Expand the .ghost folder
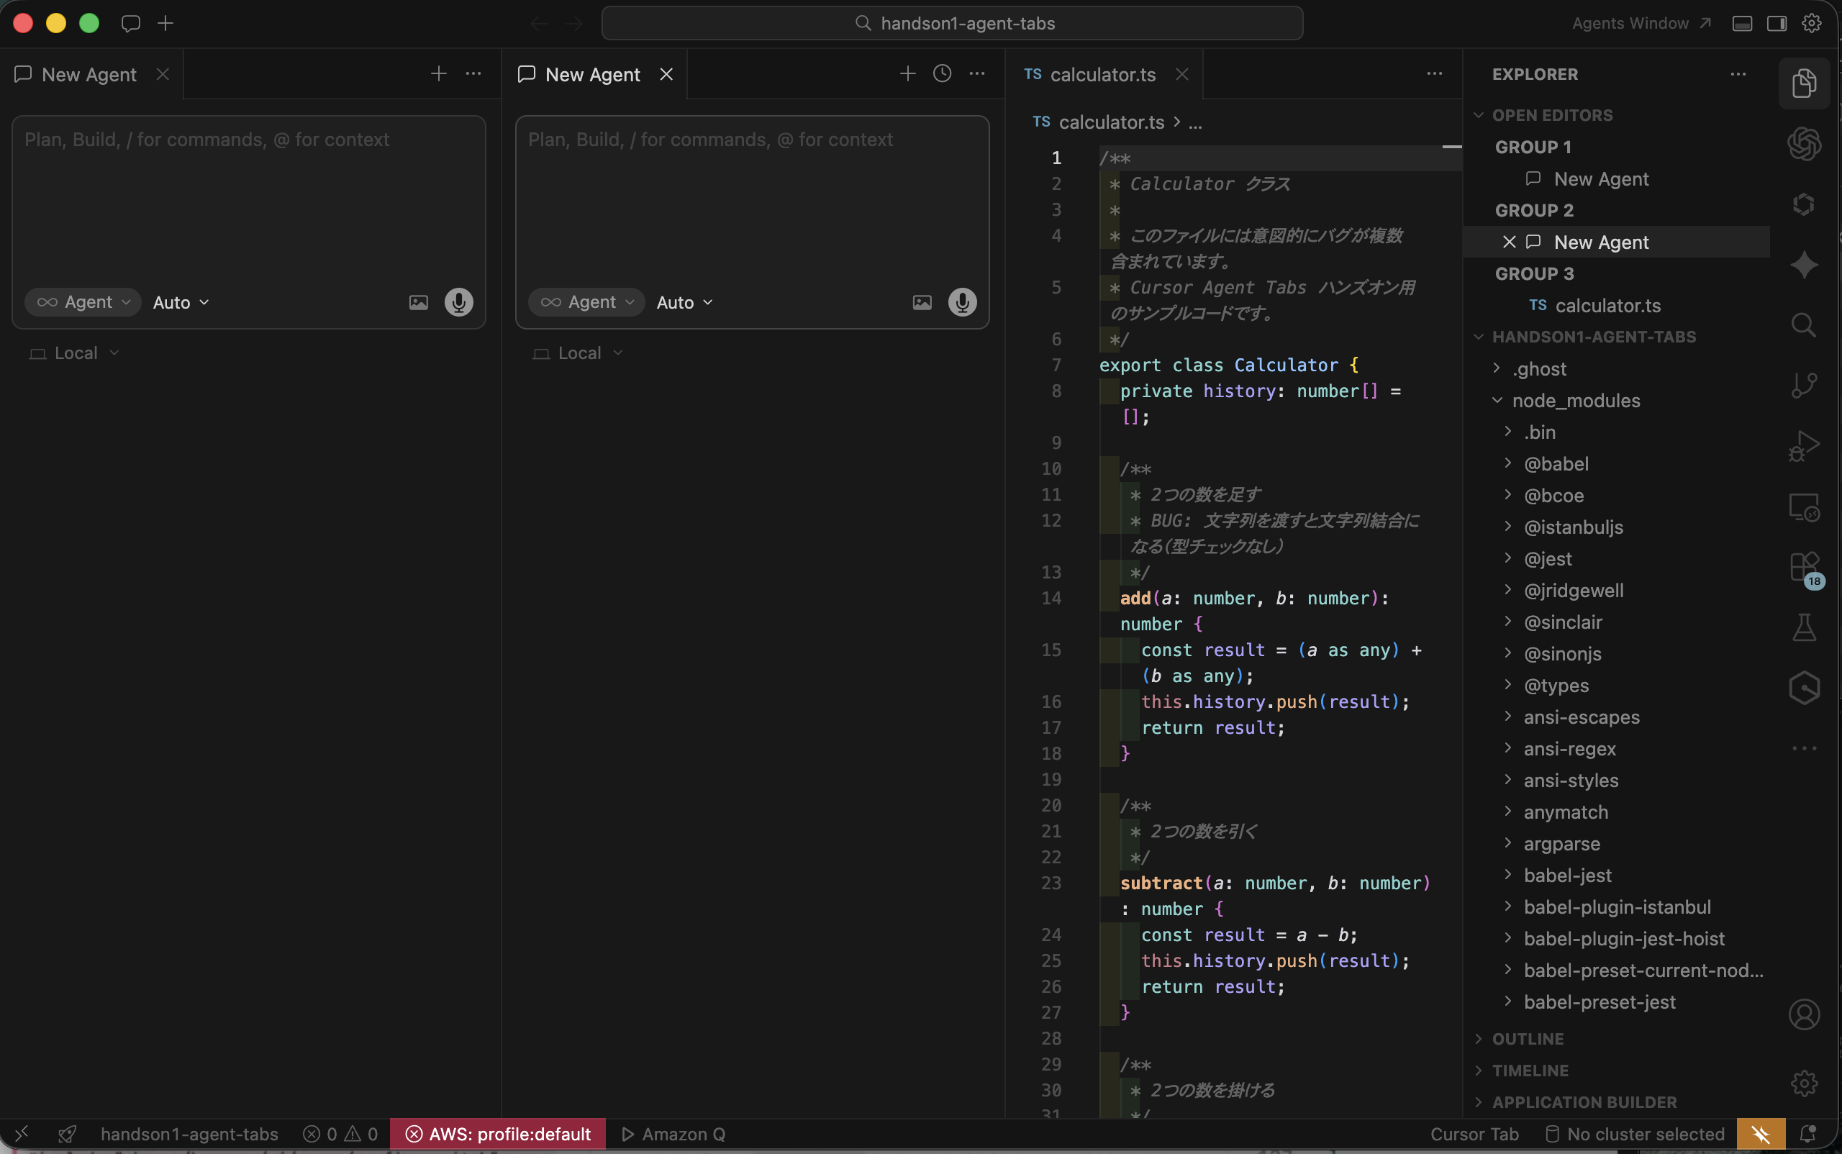The height and width of the screenshot is (1154, 1842). pyautogui.click(x=1539, y=368)
